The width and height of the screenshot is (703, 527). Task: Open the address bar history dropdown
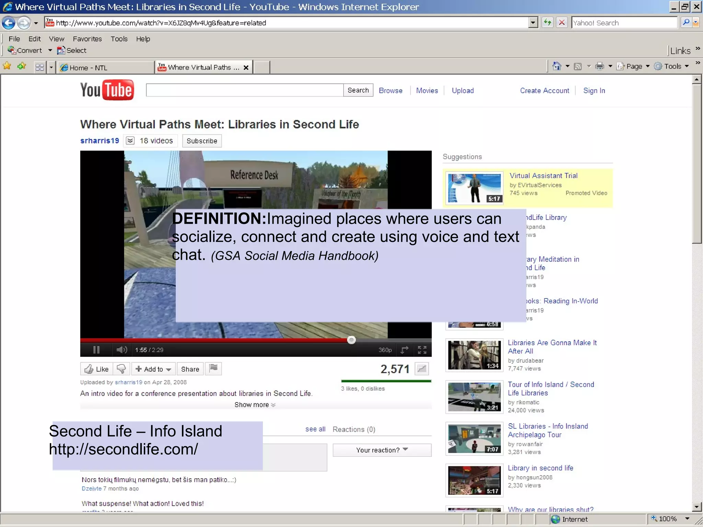coord(533,23)
